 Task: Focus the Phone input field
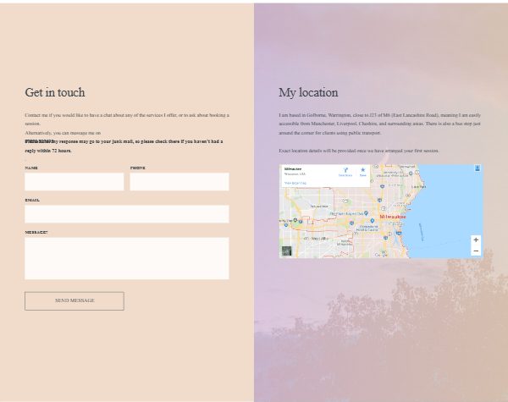179,182
